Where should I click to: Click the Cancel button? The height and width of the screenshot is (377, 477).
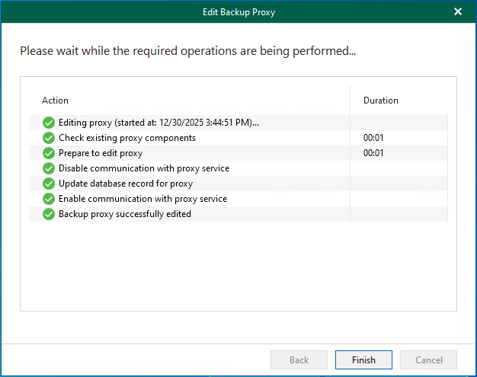pos(428,359)
